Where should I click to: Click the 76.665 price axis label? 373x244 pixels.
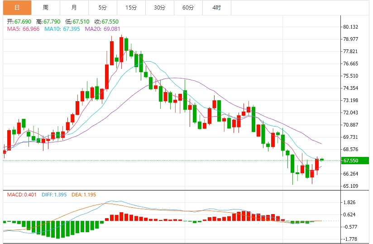[x=351, y=63]
